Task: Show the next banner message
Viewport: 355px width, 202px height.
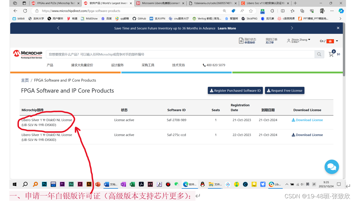Action: point(292,28)
